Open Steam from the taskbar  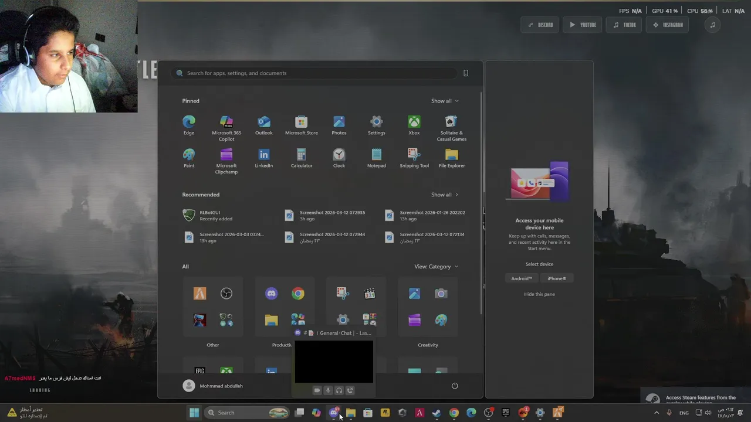tap(437, 413)
